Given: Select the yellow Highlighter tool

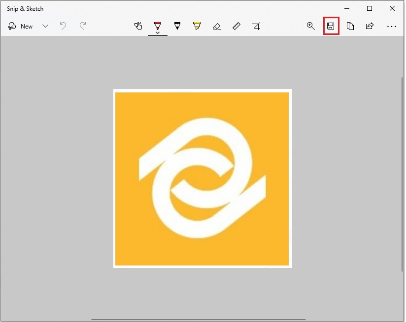Looking at the screenshot, I should pos(197,26).
